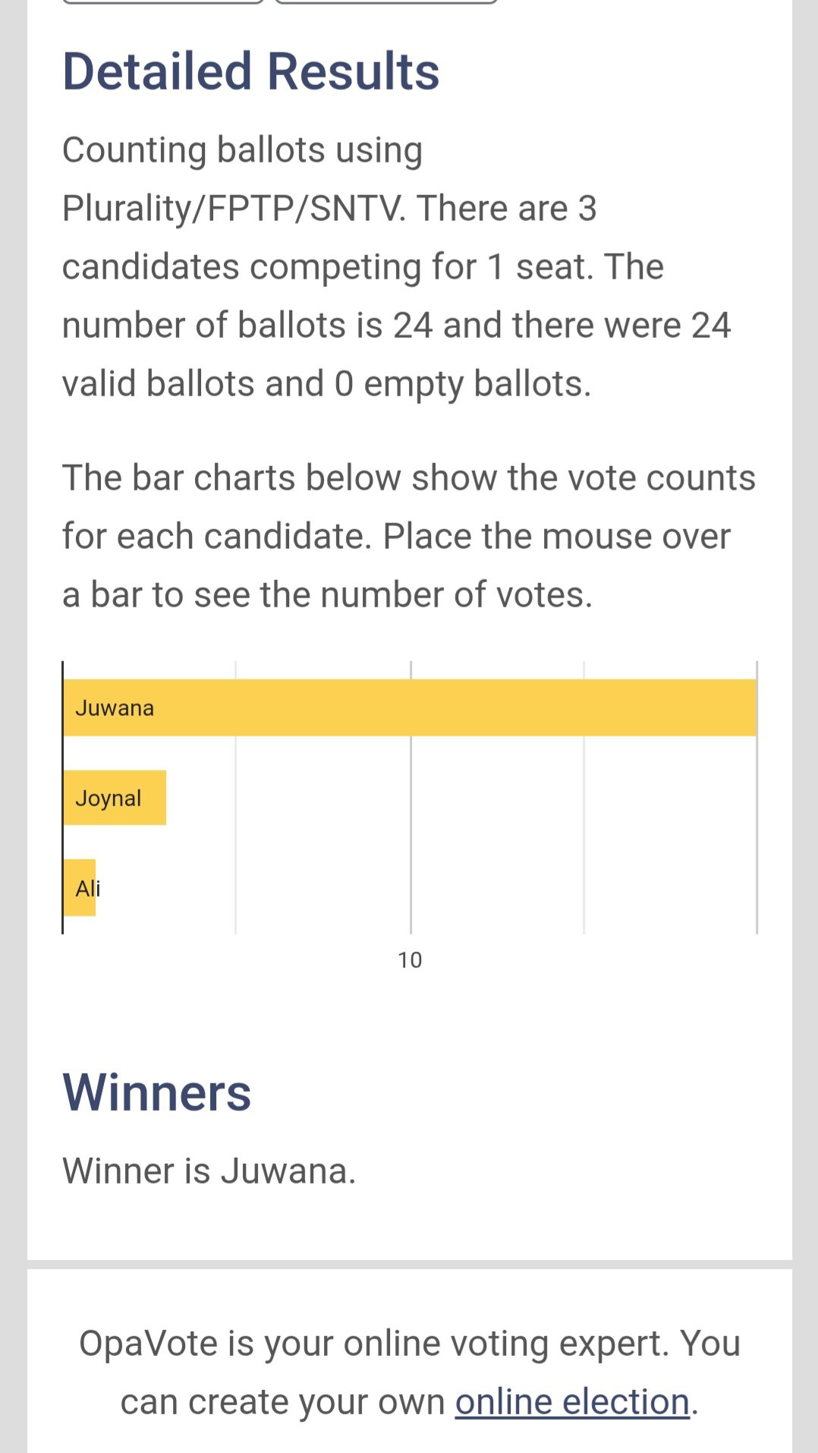Click the online election link

(x=572, y=1401)
